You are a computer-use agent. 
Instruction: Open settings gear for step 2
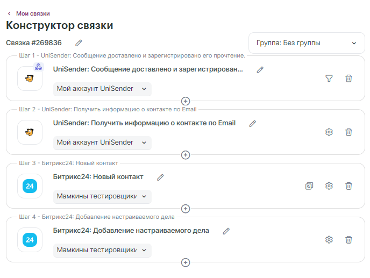329,132
